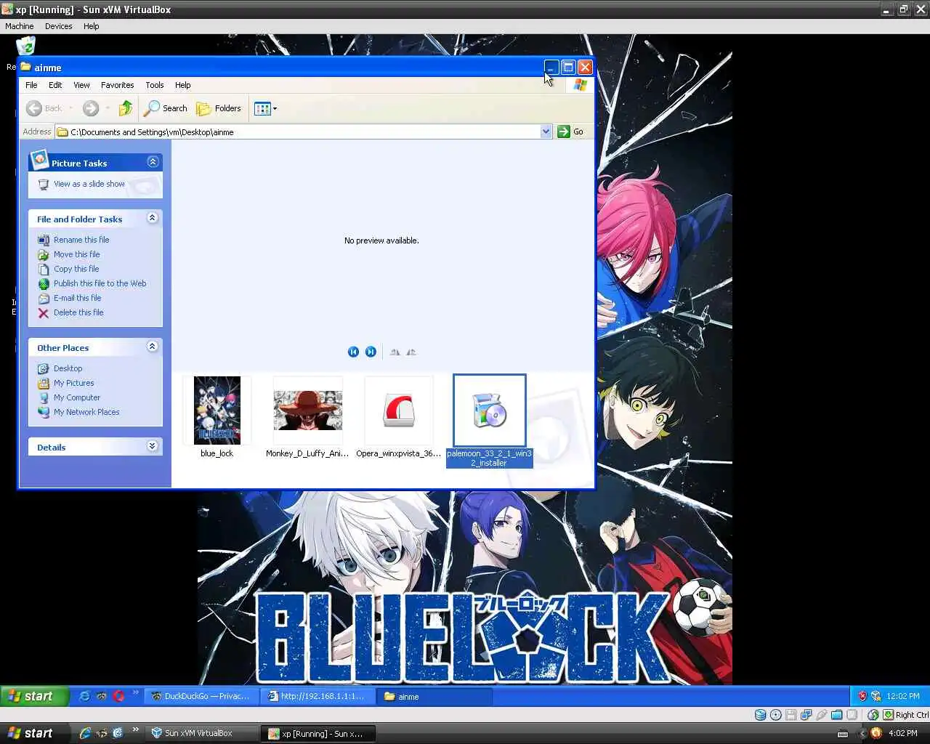Open the Views dropdown button
The height and width of the screenshot is (744, 930).
coord(266,108)
